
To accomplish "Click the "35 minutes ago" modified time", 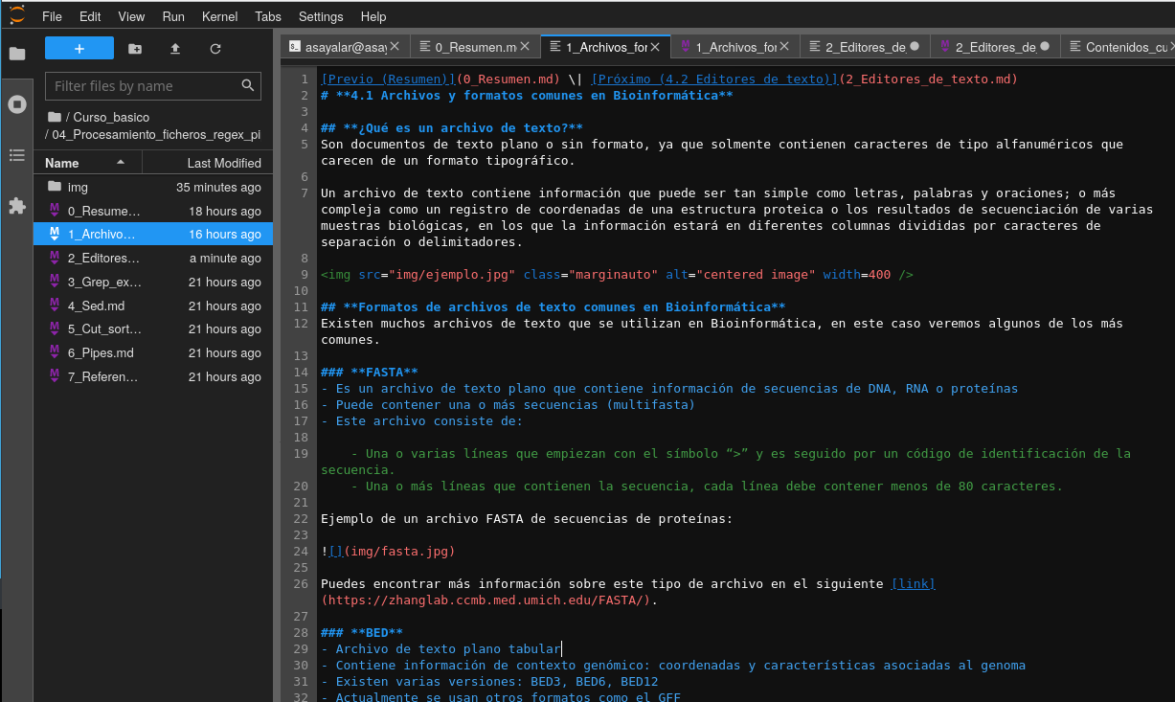I will click(218, 188).
